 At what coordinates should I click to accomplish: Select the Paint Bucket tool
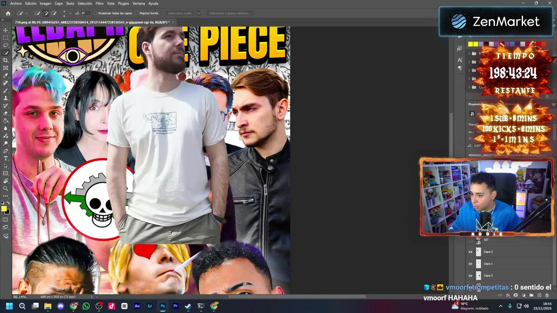tap(6, 120)
